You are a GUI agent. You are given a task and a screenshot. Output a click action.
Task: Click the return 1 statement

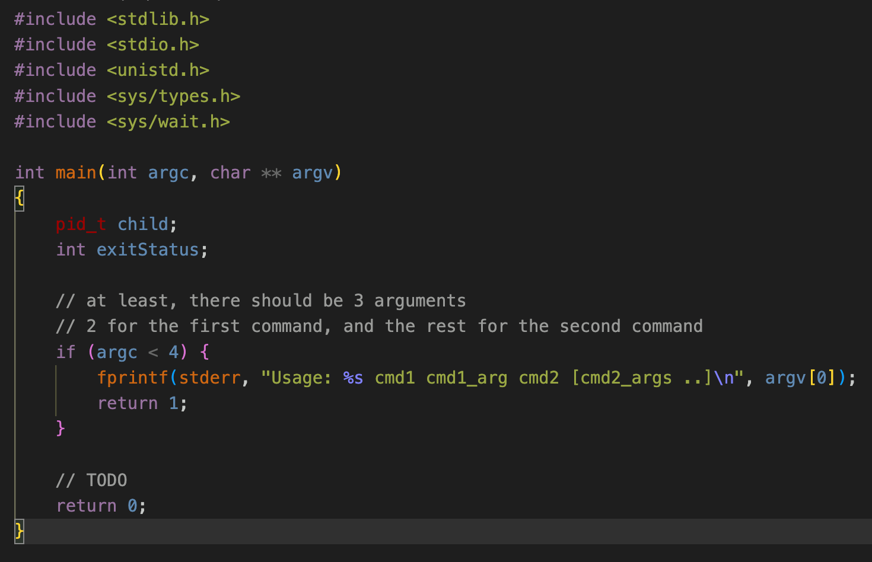pyautogui.click(x=141, y=403)
